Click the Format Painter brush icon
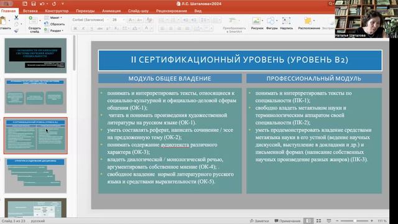This screenshot has height=224, width=398. [16, 30]
